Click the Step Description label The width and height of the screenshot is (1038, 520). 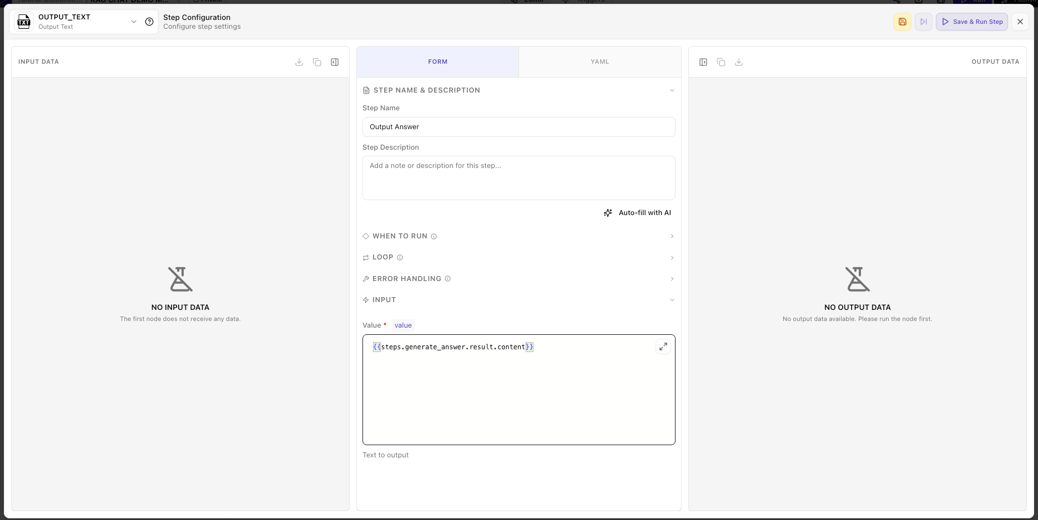391,147
